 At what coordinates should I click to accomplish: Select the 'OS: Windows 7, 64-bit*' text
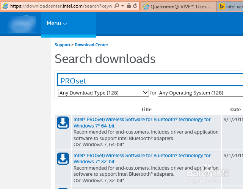(x=99, y=145)
